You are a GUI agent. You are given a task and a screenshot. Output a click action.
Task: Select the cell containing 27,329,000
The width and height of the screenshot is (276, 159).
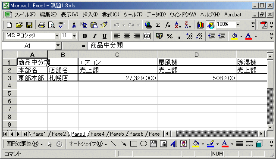(x=118, y=78)
